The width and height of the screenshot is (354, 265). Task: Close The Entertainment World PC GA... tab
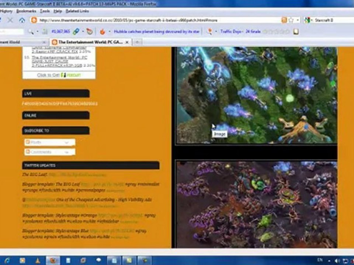(127, 42)
